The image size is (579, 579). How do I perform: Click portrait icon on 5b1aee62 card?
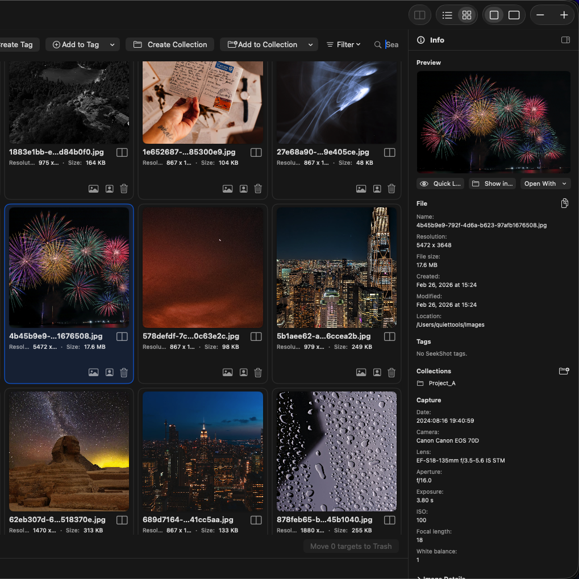(377, 372)
